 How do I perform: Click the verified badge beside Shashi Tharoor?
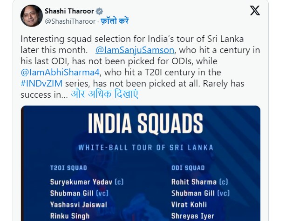[x=99, y=12]
